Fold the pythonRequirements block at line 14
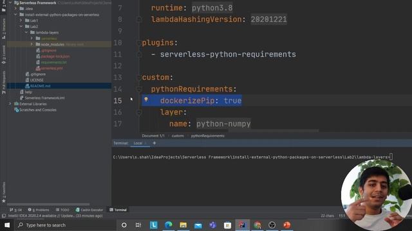 (x=139, y=89)
